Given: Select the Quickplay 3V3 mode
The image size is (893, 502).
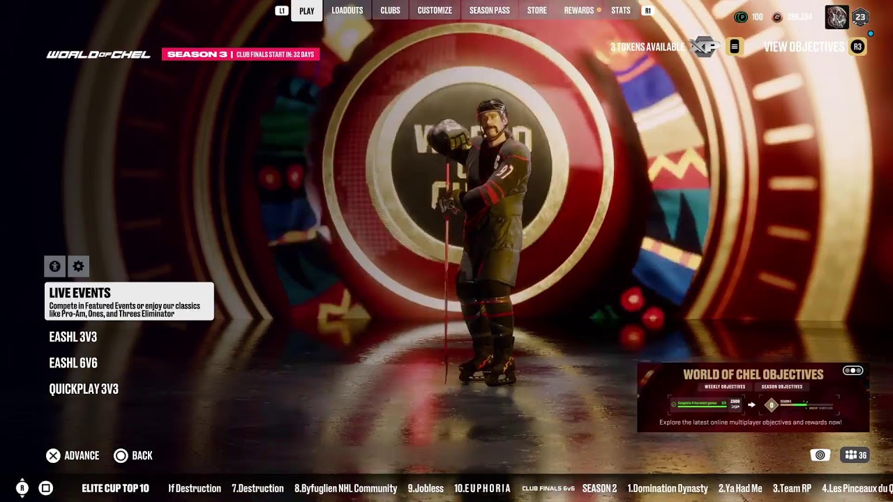Looking at the screenshot, I should tap(84, 389).
